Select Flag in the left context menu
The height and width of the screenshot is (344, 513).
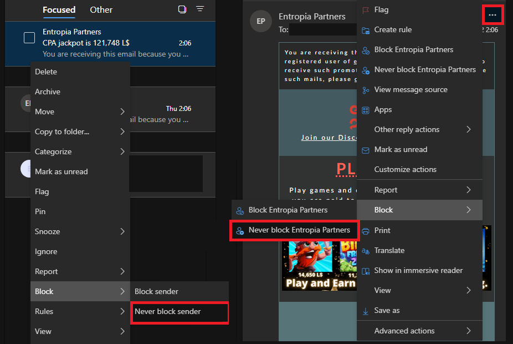point(80,191)
